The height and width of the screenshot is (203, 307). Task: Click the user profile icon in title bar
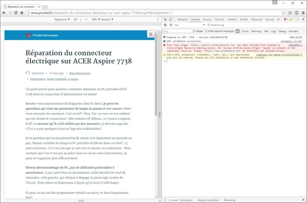click(275, 2)
